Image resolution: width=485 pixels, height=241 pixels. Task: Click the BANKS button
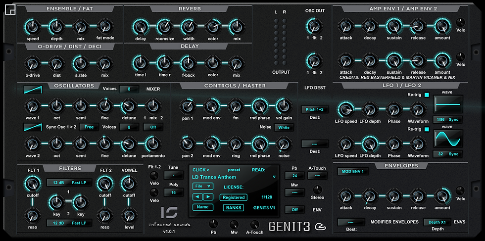[x=234, y=207]
